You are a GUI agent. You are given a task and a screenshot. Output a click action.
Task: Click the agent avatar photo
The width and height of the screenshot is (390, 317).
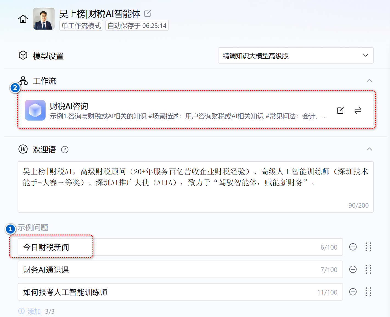[x=44, y=19]
